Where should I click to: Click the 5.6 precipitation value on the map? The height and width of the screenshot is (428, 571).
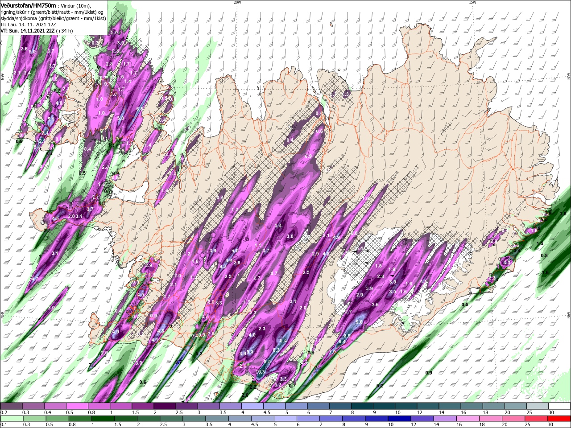[x=360, y=322]
